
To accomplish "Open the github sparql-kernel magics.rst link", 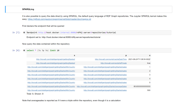I will point(59,19).
